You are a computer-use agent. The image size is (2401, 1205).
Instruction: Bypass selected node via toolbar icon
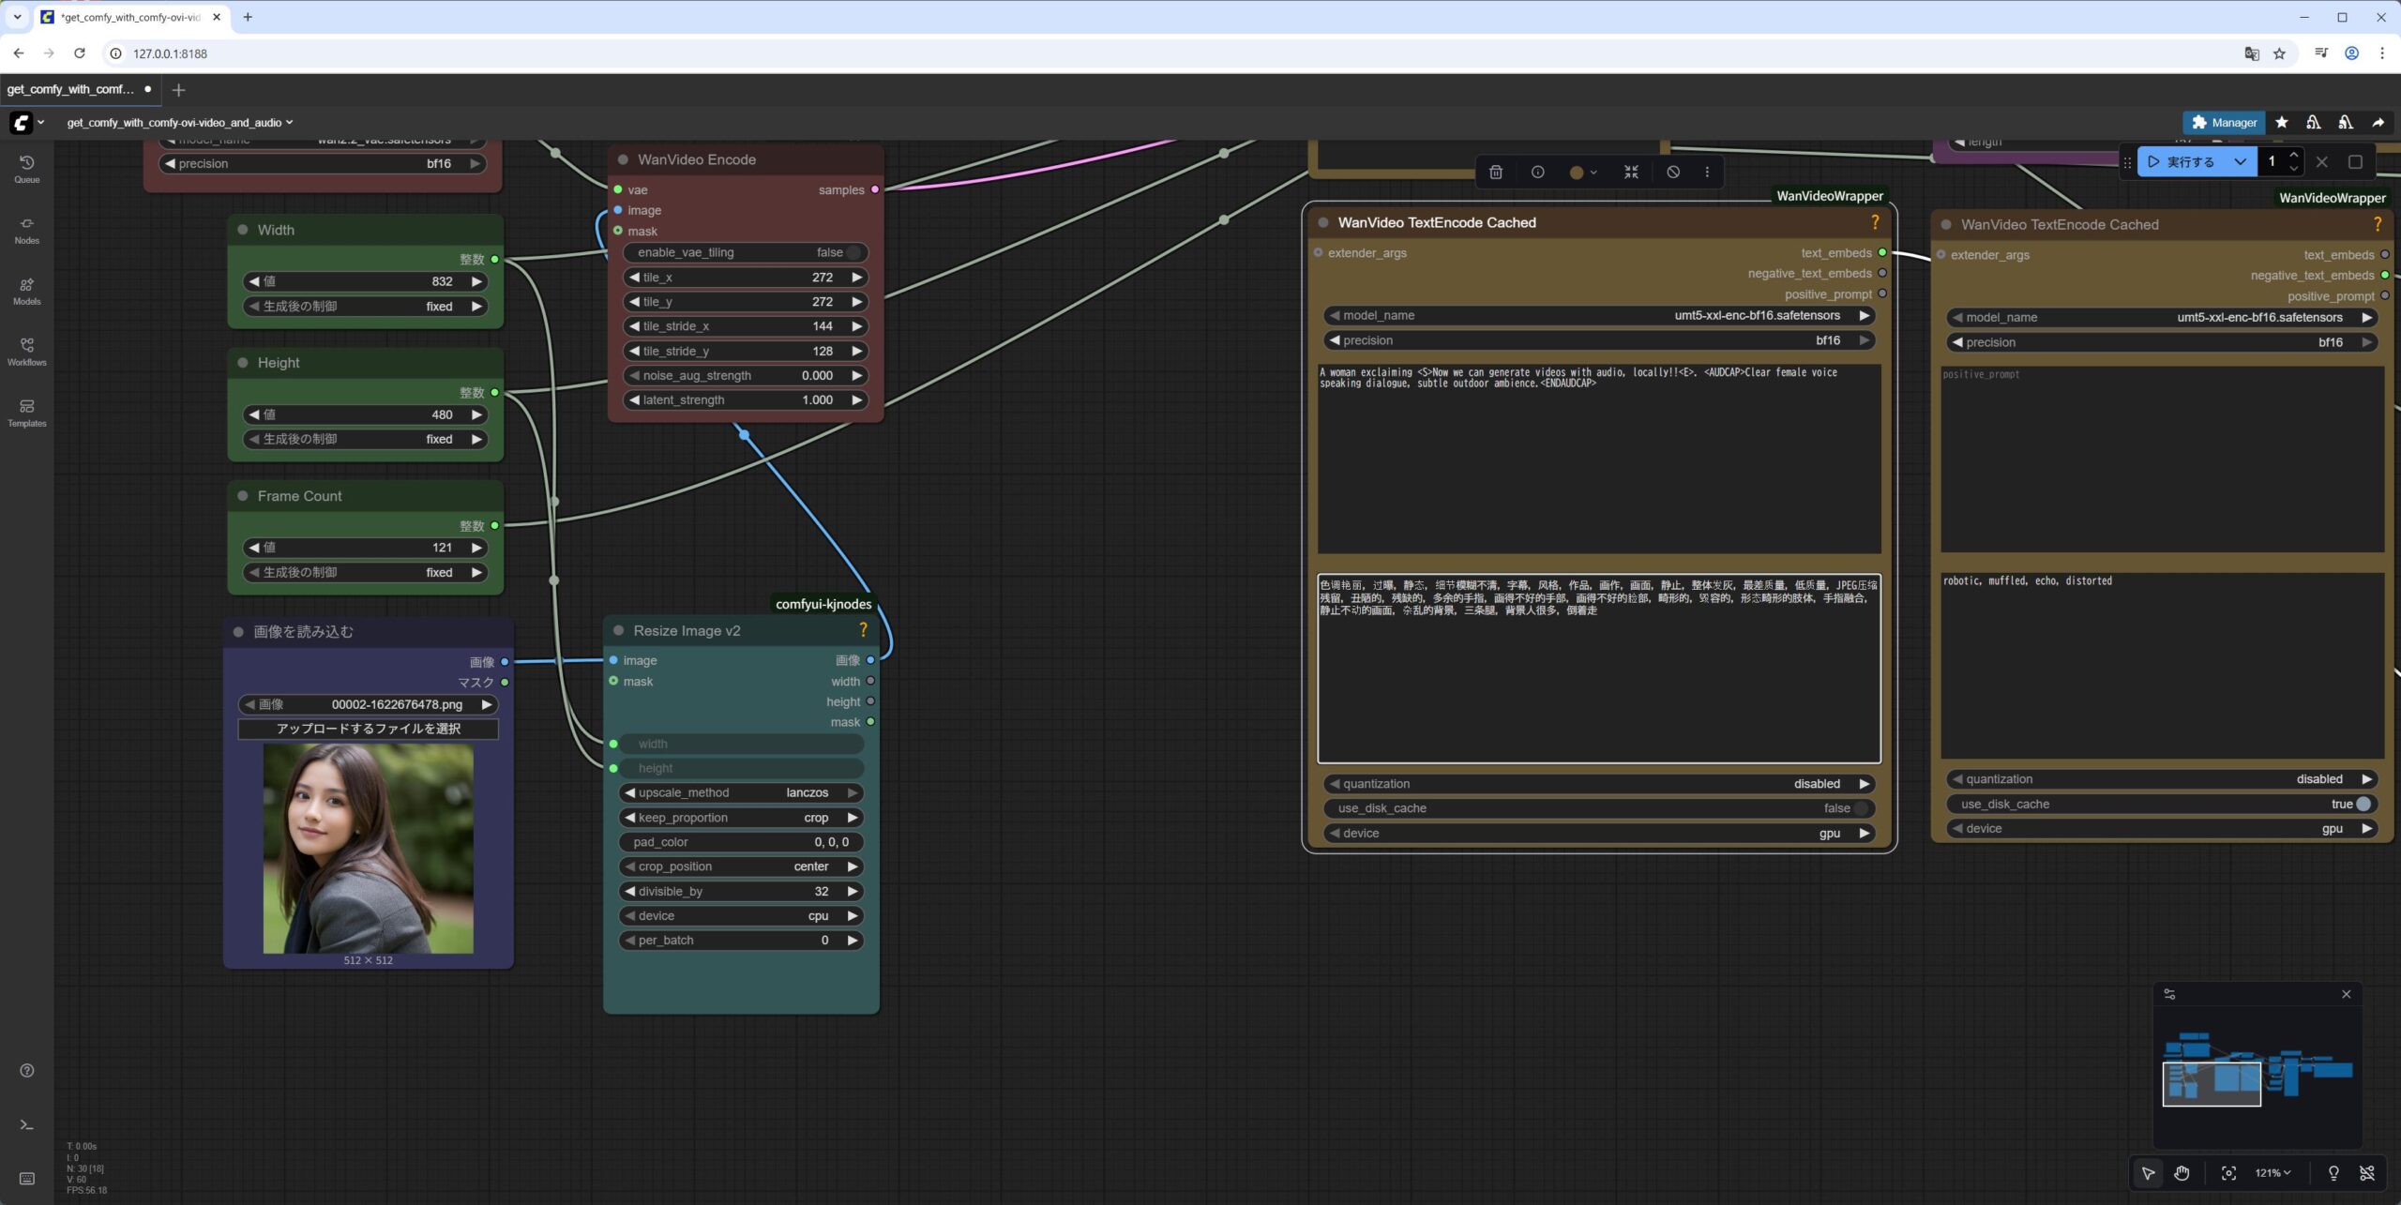[1673, 172]
